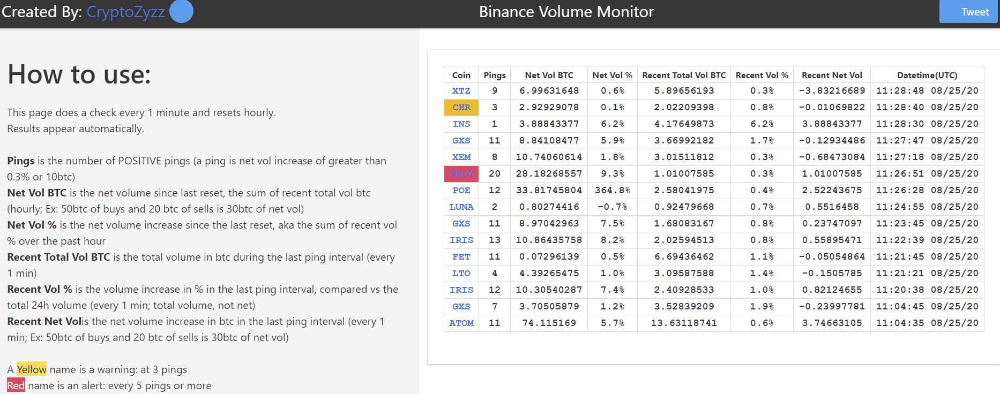1000x394 pixels.
Task: Click the Yellow highlighted legend word
Action: pyautogui.click(x=32, y=369)
